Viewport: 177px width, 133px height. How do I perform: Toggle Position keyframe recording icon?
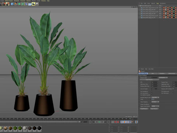[x=122, y=122]
